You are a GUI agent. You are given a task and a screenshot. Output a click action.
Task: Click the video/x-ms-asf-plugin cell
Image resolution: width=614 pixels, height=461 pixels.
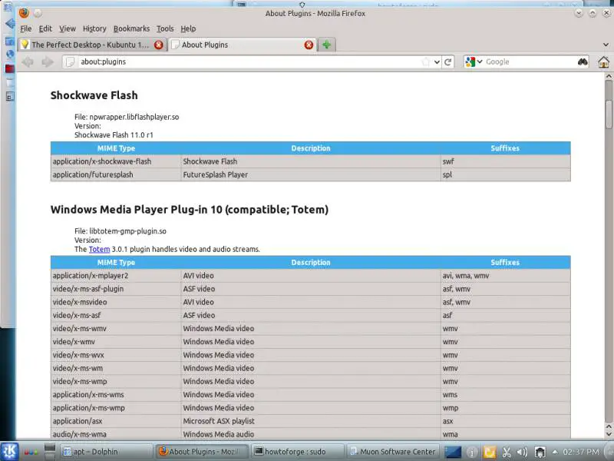point(116,289)
